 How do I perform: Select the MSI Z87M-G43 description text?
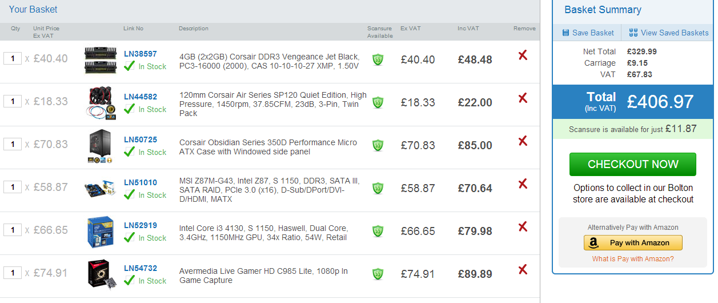pos(270,190)
